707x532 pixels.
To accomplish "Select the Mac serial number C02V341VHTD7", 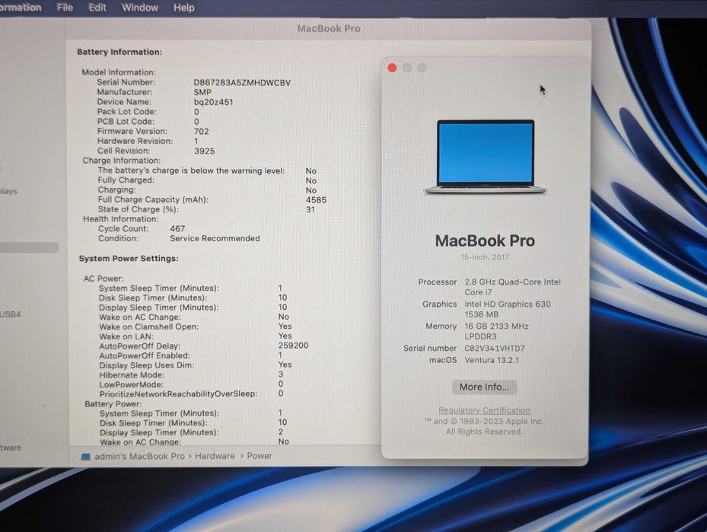I will pyautogui.click(x=495, y=348).
